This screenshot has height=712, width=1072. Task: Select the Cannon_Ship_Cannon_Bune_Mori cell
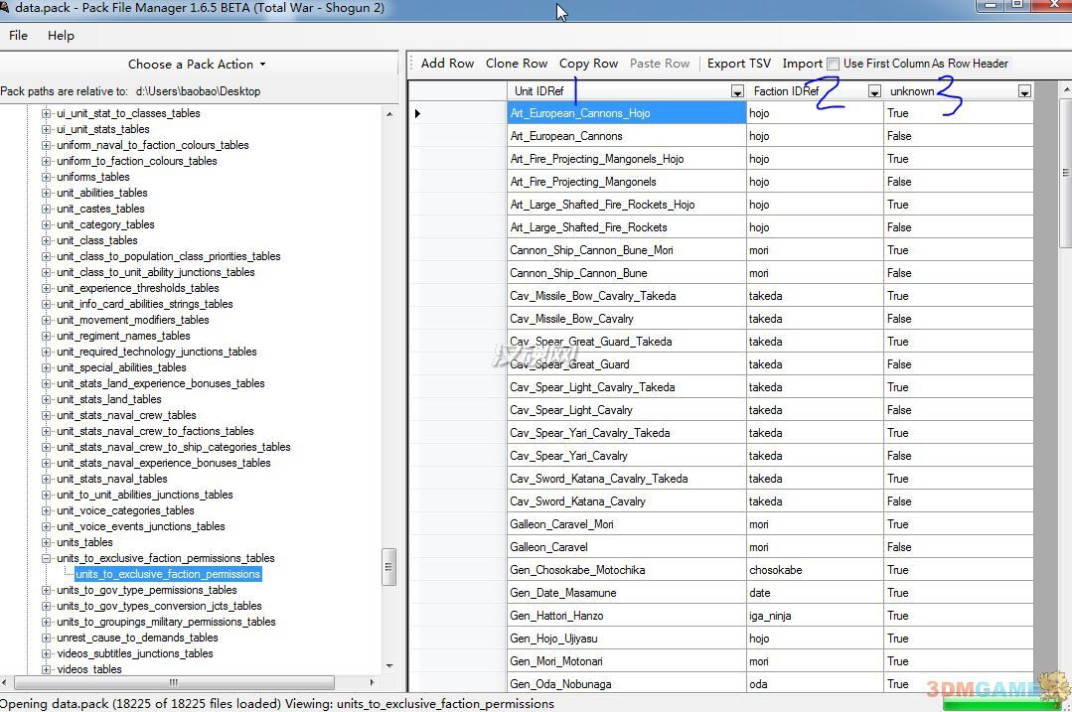(626, 250)
